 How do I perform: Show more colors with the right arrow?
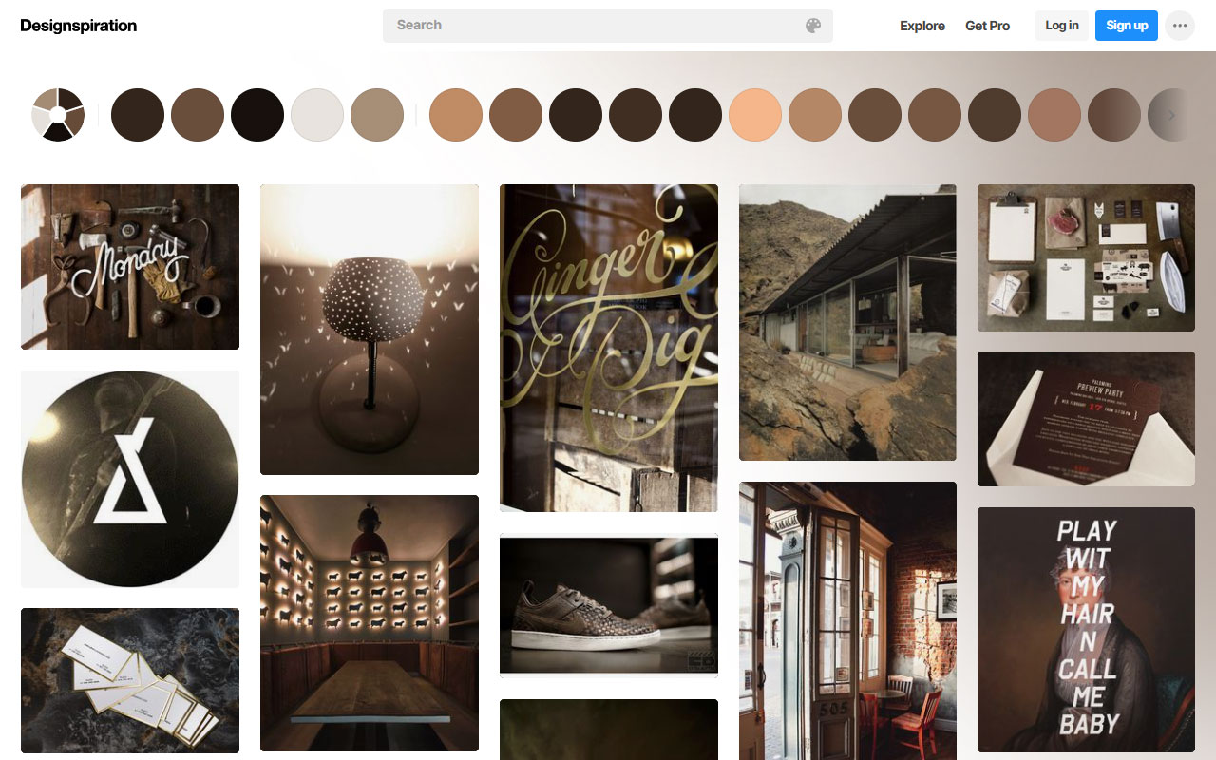1171,115
